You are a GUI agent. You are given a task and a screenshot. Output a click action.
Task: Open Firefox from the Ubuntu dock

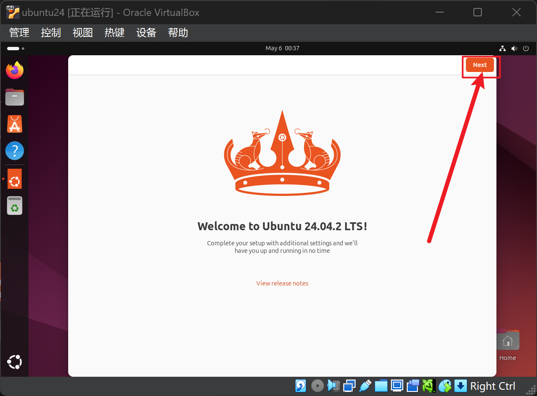pos(15,70)
